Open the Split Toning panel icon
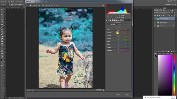Viewport: 177px width, 99px height. (115, 20)
